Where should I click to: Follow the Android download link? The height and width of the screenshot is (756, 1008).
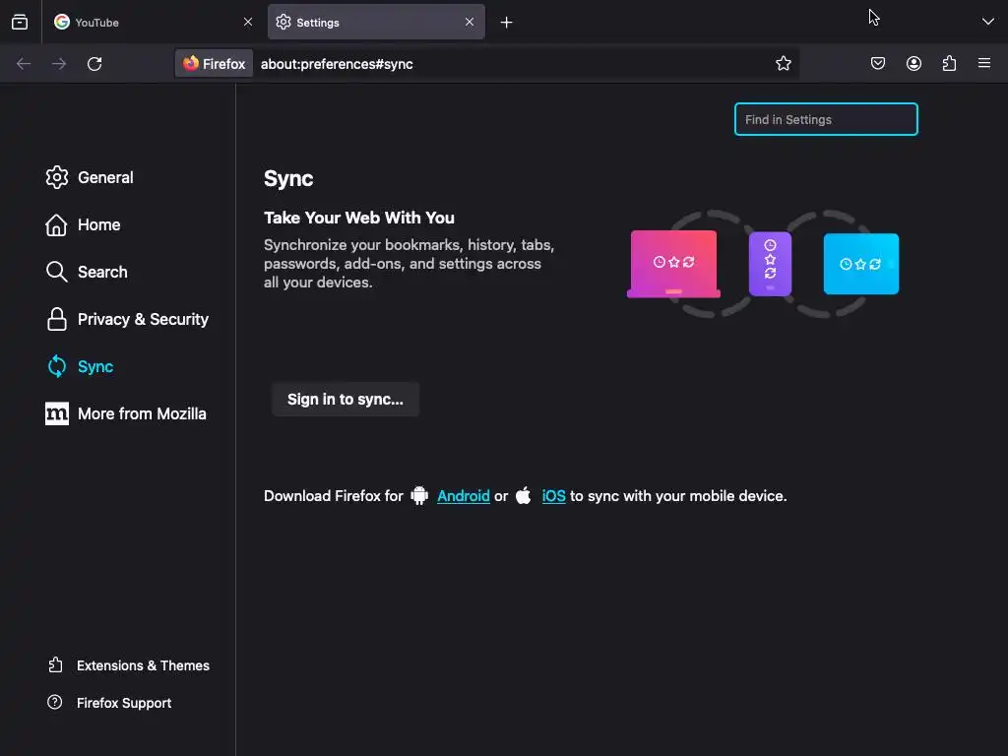click(463, 496)
